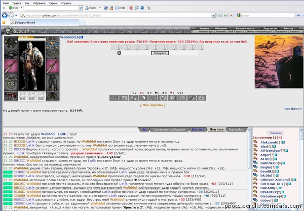
Task: Click the right sword weapon slot
Action: pos(53,66)
